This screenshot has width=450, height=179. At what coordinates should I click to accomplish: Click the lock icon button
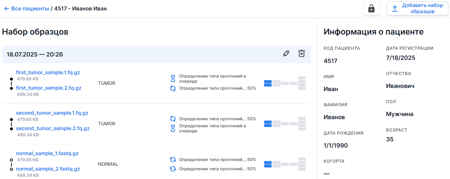coord(371,8)
